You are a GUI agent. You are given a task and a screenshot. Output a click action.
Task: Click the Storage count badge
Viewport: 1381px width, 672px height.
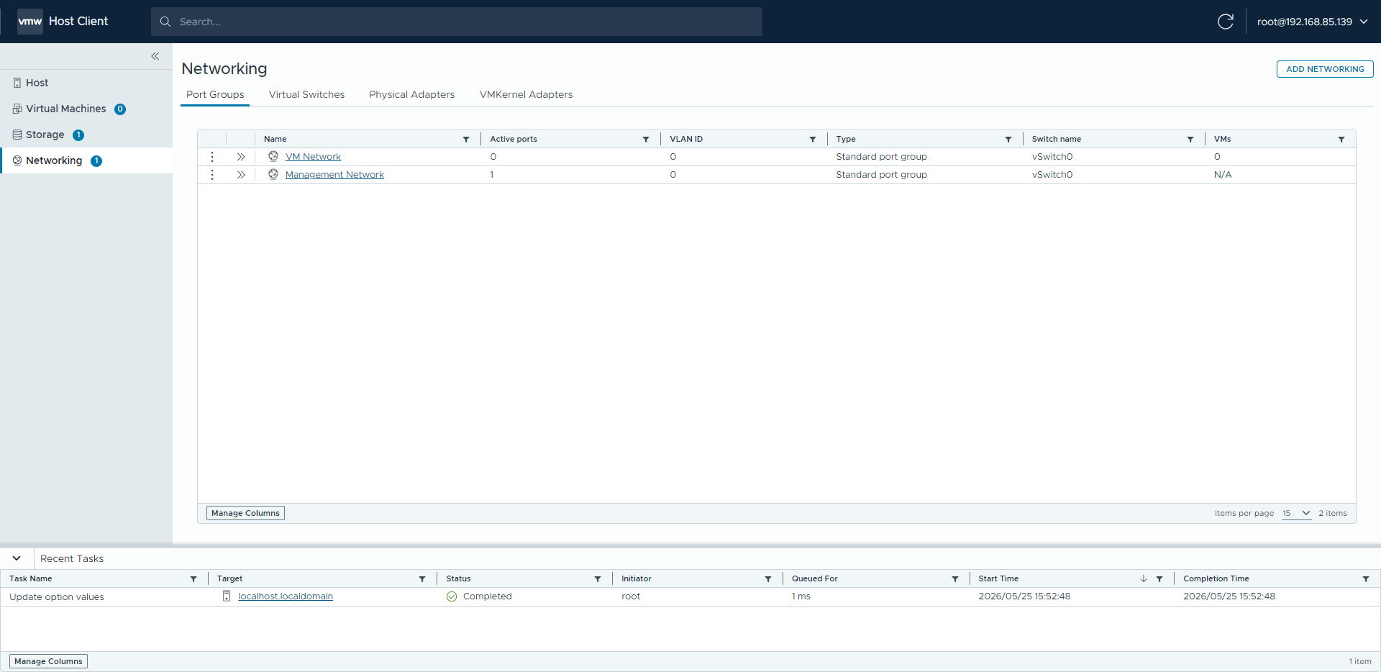pos(78,135)
